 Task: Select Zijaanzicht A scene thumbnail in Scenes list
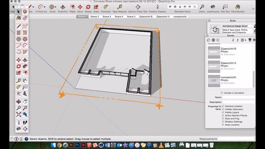pyautogui.click(x=214, y=67)
